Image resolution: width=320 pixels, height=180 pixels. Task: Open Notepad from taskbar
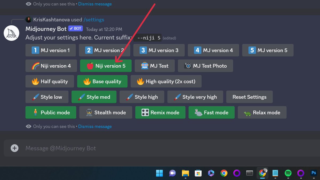point(275,173)
